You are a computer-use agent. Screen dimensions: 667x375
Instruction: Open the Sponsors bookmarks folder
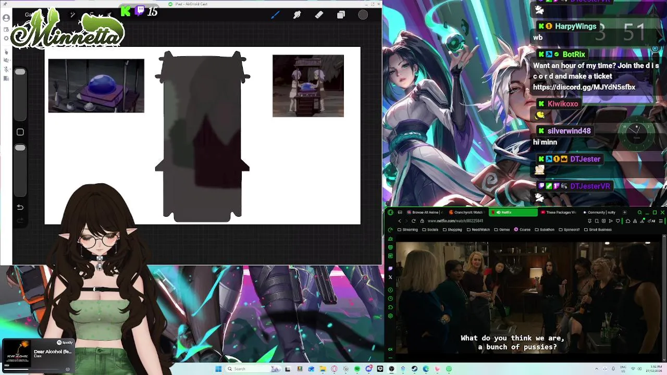[569, 230]
